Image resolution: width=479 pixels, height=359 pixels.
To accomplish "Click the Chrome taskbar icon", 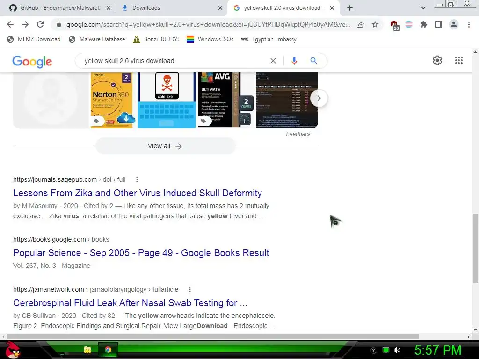I will click(108, 350).
